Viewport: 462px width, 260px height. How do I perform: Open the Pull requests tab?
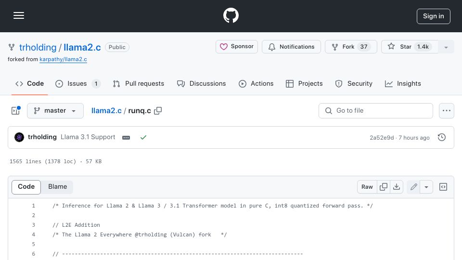pos(139,84)
